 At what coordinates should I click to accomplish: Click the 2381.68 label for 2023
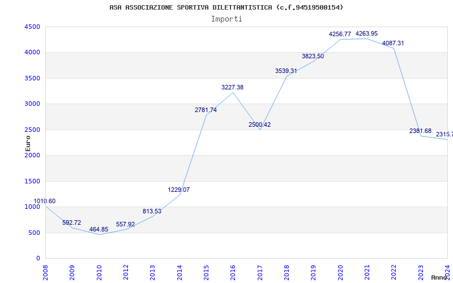pos(420,131)
